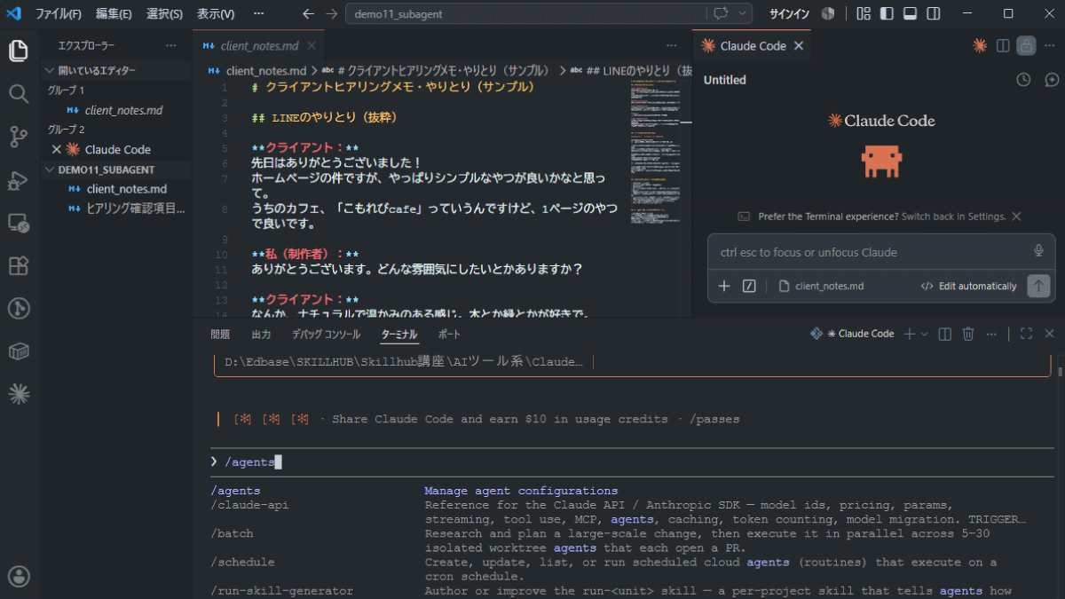The width and height of the screenshot is (1065, 599).
Task: Open the Explorer view in activity bar
Action: point(19,51)
